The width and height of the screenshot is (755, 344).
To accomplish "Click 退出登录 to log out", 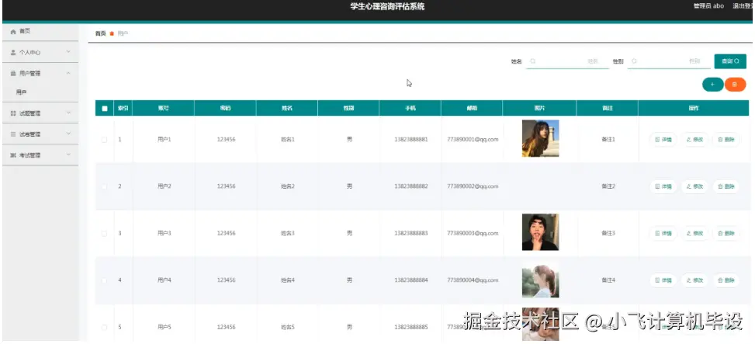I will 743,6.
